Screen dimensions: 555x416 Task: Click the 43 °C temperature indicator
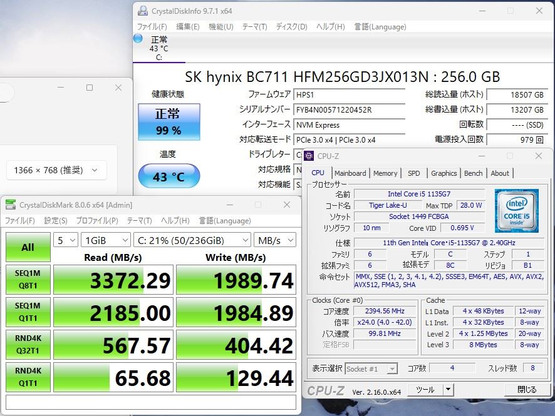click(169, 177)
